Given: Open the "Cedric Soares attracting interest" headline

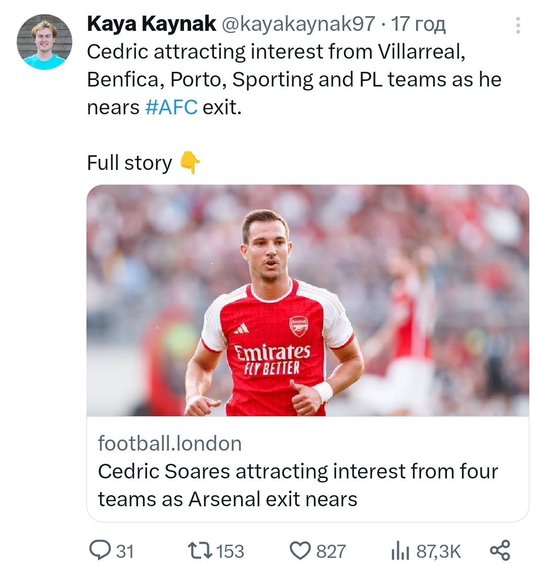Looking at the screenshot, I should [x=297, y=485].
